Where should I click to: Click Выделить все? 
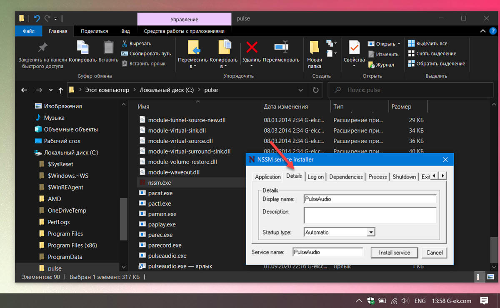[x=427, y=43]
